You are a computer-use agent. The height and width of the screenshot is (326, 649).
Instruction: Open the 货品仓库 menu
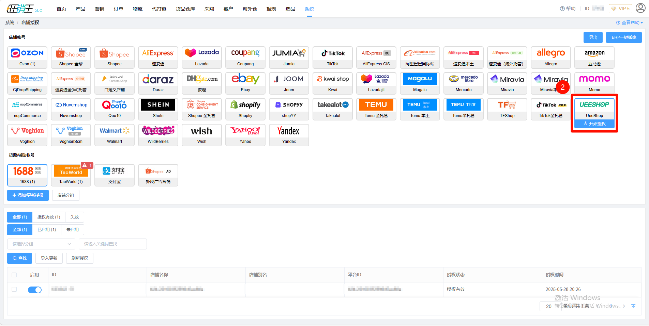pos(185,9)
